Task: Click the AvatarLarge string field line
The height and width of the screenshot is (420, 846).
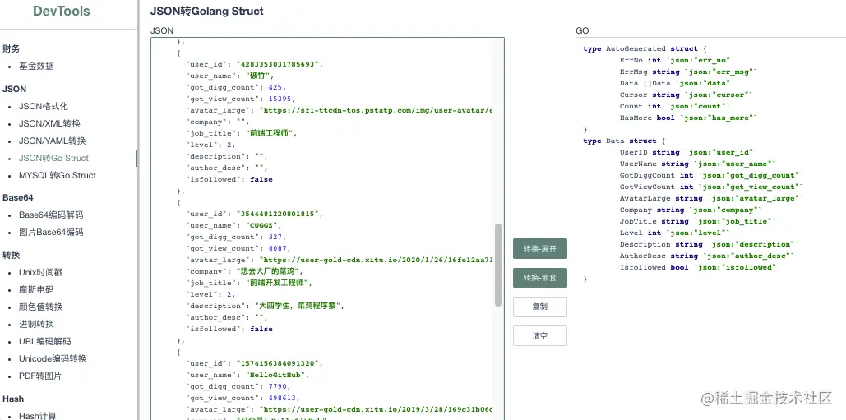Action: 712,198
